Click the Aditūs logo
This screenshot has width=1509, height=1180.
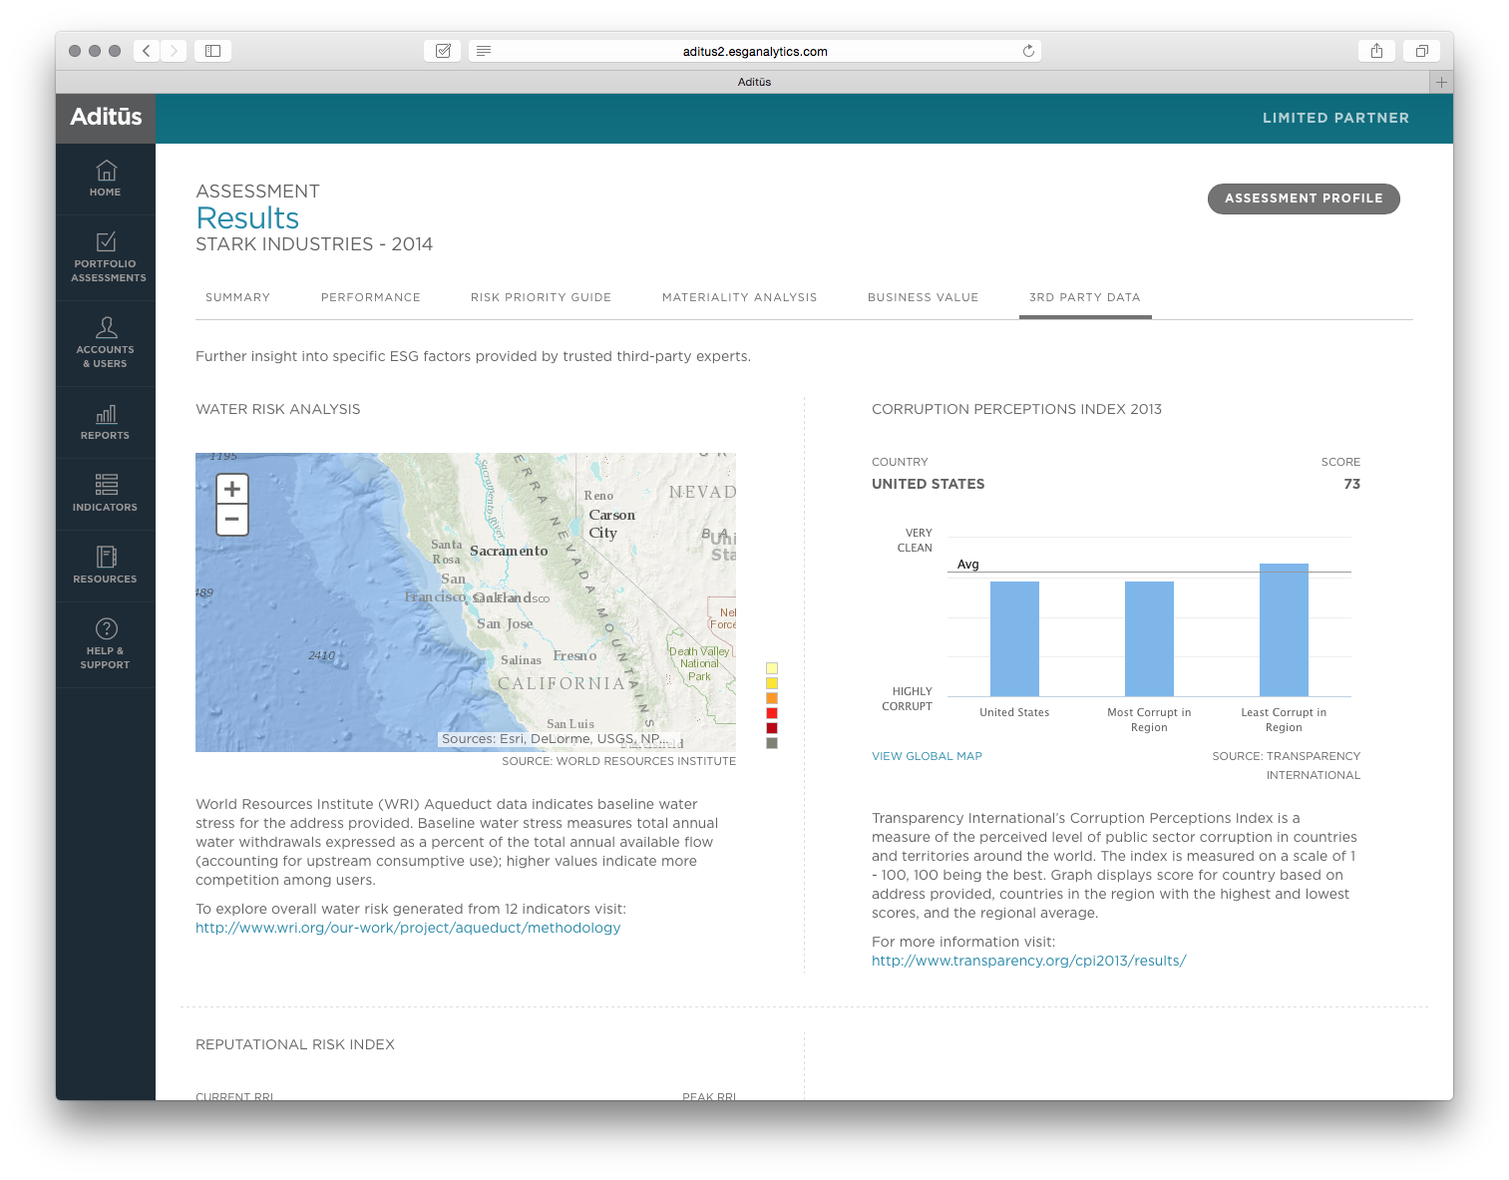(106, 117)
